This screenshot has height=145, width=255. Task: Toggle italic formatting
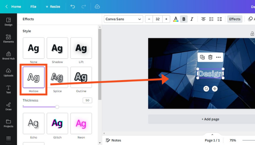click(x=192, y=19)
